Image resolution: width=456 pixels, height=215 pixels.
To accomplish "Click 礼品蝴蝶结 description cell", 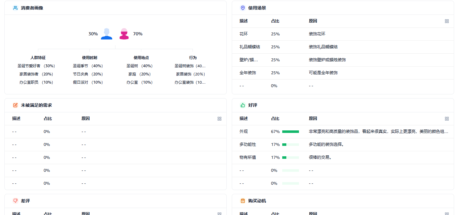I will point(250,47).
